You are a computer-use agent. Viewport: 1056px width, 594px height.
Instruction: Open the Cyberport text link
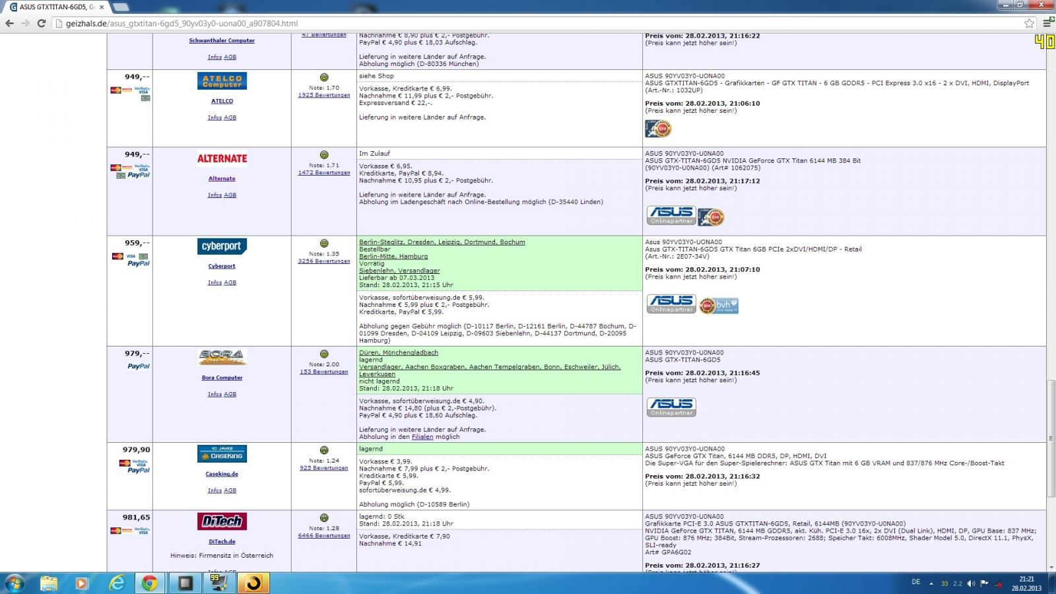(x=222, y=266)
